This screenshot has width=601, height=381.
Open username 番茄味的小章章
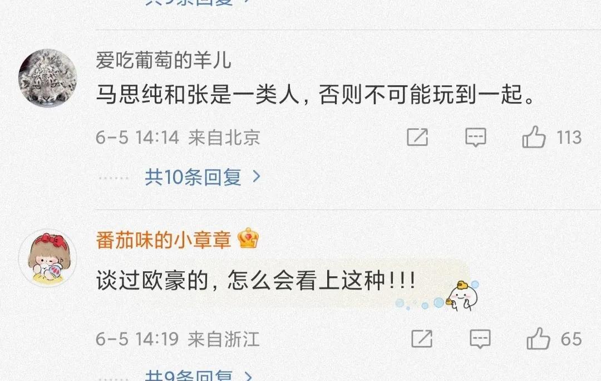point(164,240)
